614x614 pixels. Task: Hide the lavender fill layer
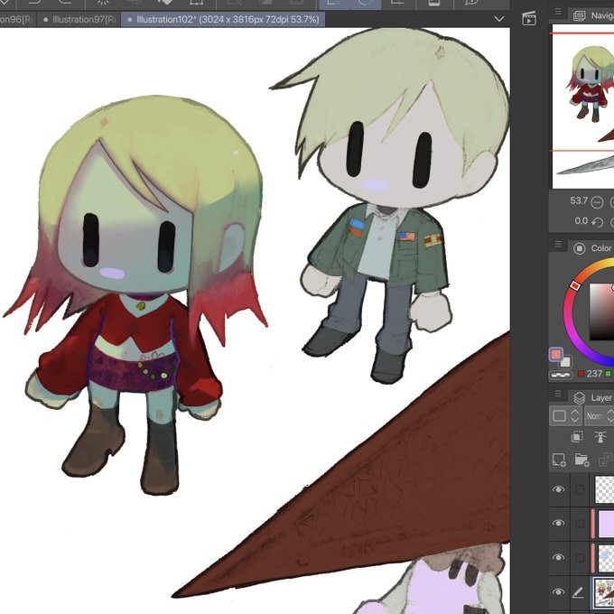click(558, 523)
